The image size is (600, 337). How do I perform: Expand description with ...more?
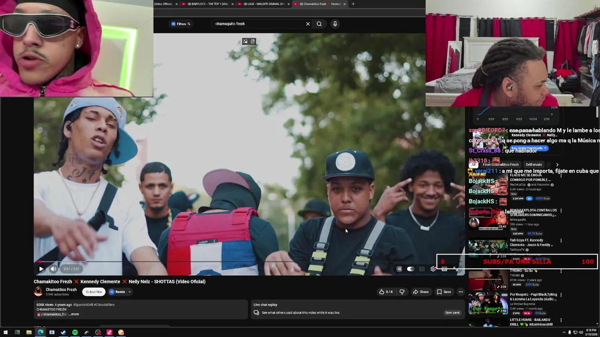point(74,314)
